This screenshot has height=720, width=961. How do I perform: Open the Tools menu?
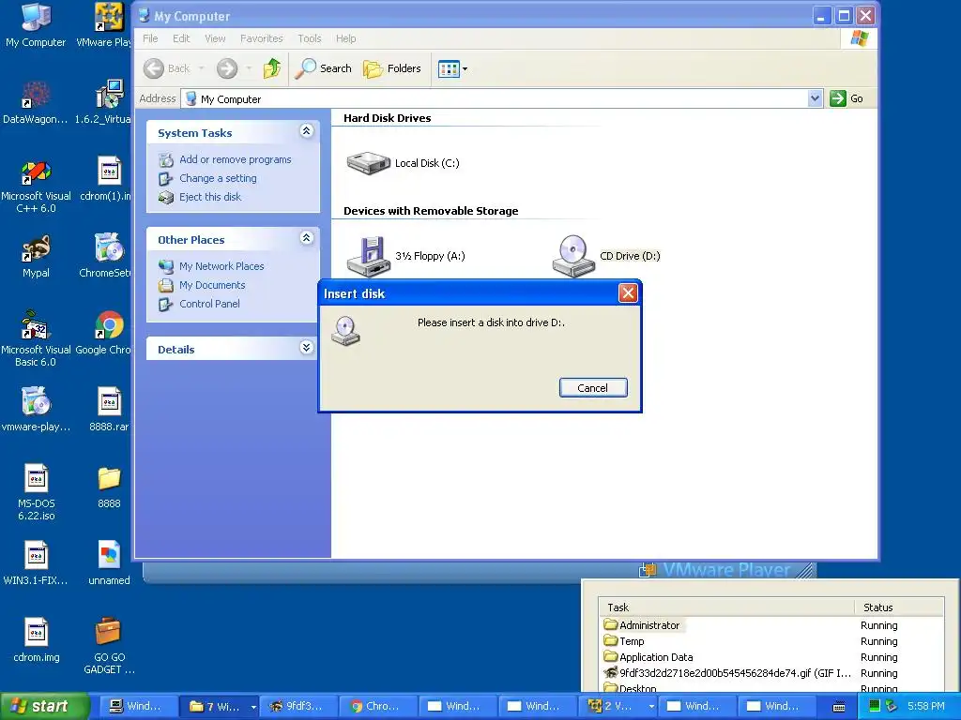pos(310,38)
